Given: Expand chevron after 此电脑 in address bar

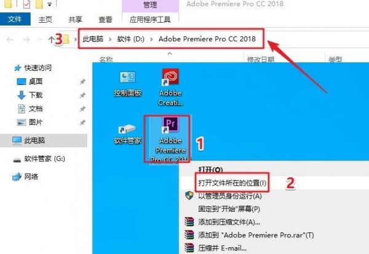Looking at the screenshot, I should click(110, 39).
